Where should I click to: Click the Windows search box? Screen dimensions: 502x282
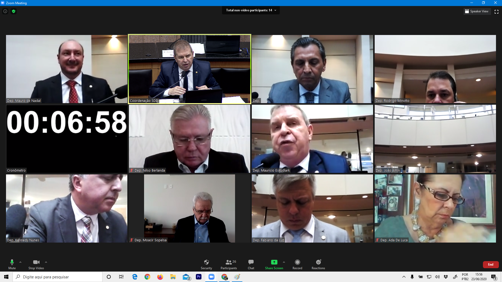(58, 277)
